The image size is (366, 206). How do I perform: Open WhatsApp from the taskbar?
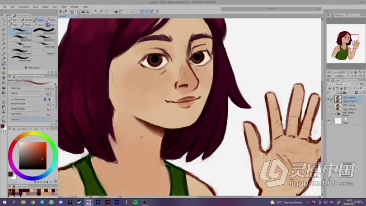[52, 202]
